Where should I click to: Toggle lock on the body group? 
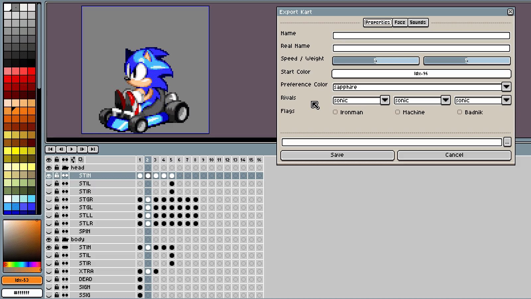[x=57, y=240]
